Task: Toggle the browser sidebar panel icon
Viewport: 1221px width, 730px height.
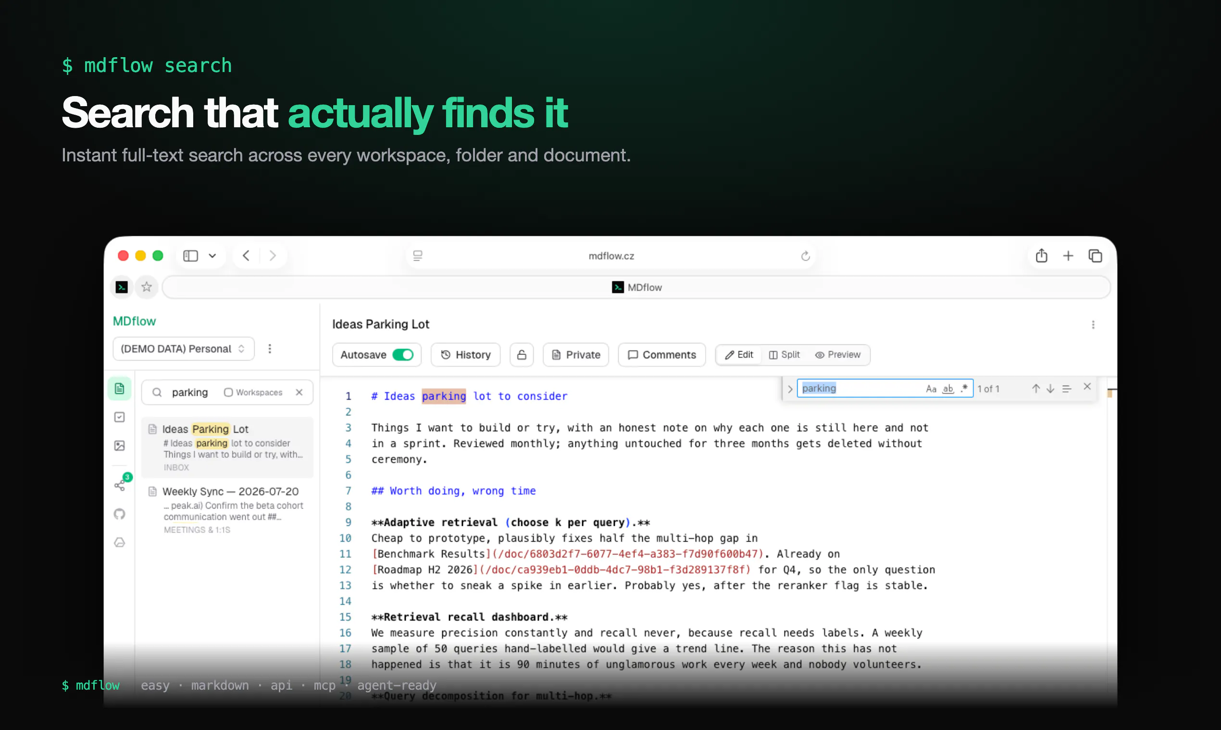Action: (x=190, y=256)
